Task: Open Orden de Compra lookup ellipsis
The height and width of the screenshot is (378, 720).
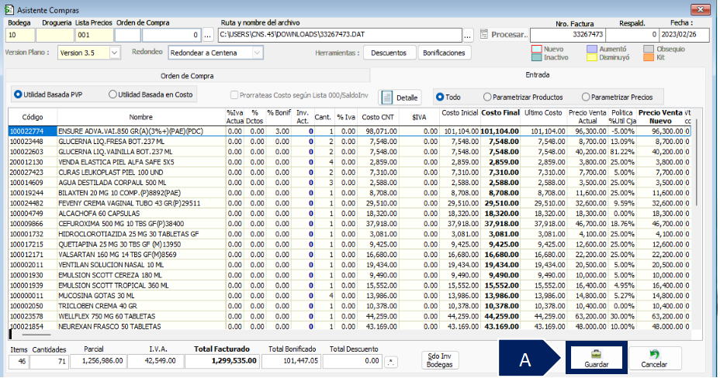Action: [208, 35]
